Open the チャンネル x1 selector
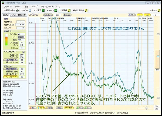The image size is (162, 116). (21, 34)
